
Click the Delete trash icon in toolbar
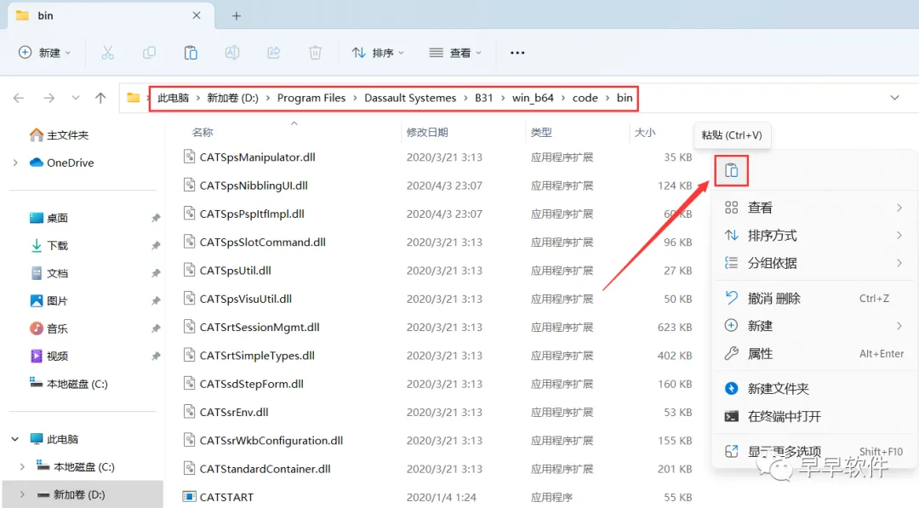coord(316,53)
